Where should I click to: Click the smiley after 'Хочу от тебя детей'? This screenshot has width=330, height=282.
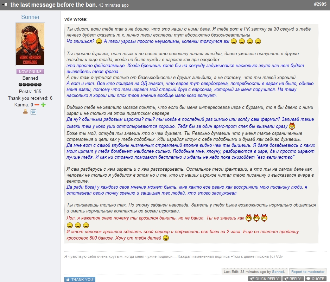click(166, 238)
